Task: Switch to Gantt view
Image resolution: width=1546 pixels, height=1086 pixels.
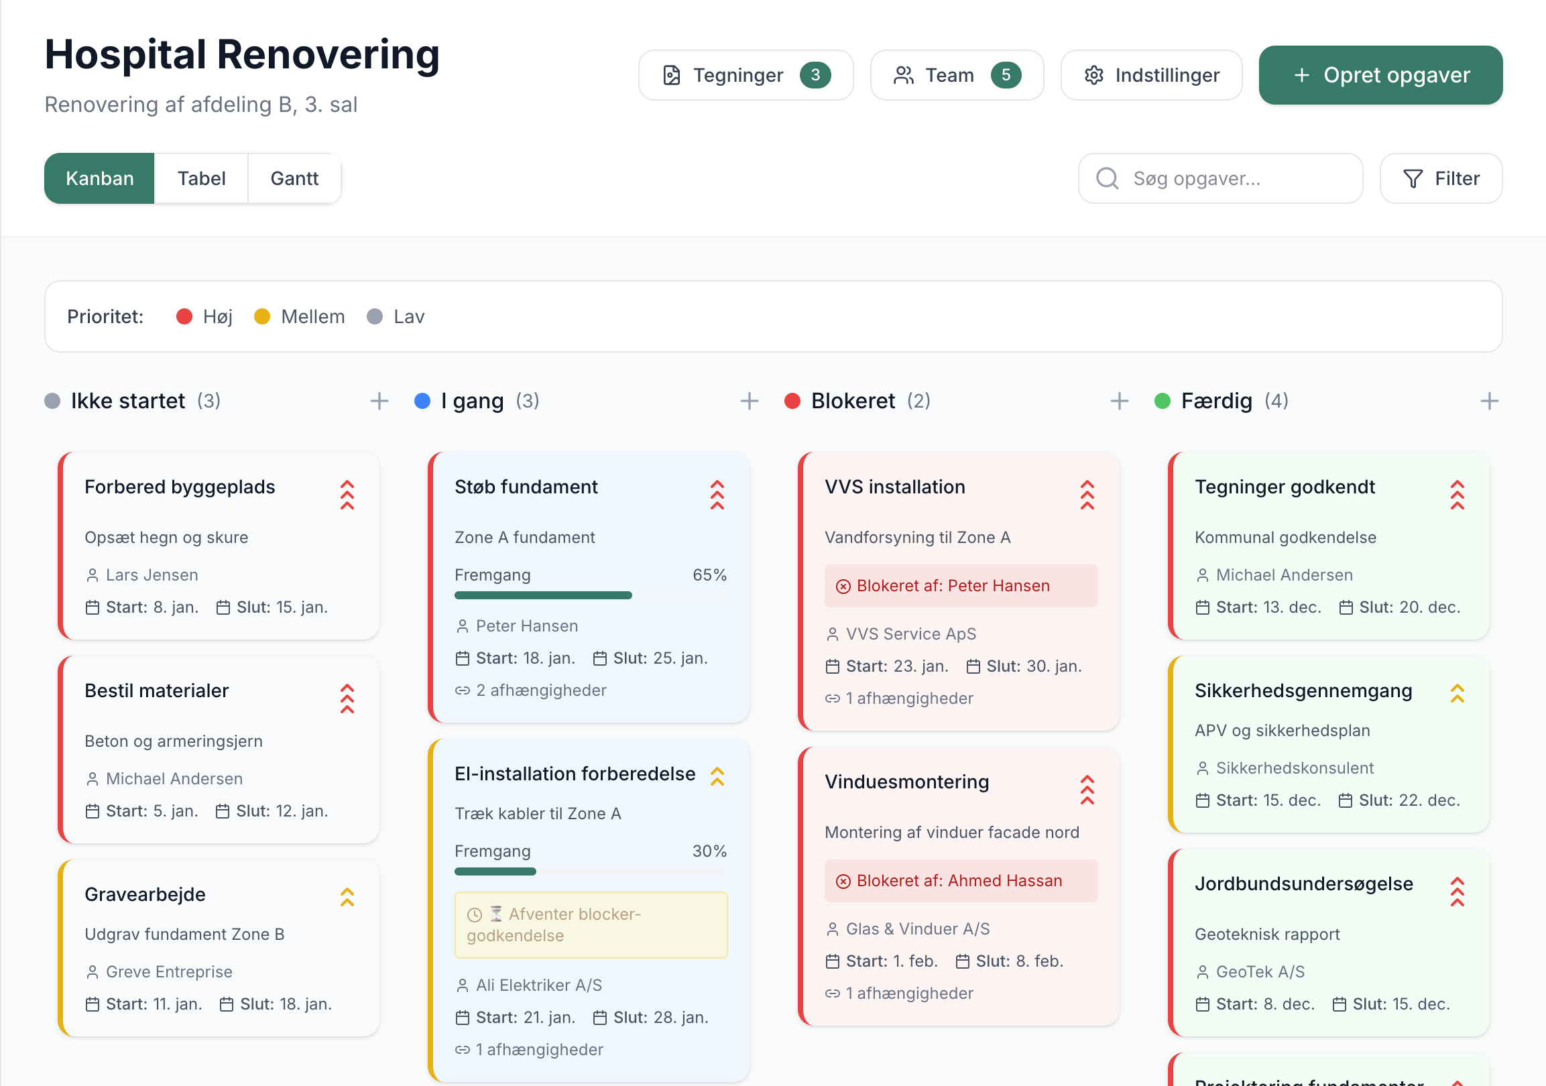Action: pyautogui.click(x=294, y=178)
